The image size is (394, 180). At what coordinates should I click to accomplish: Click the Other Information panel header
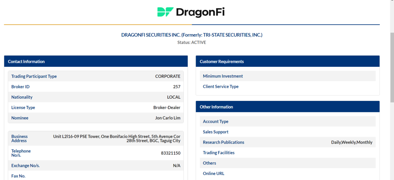click(x=288, y=107)
